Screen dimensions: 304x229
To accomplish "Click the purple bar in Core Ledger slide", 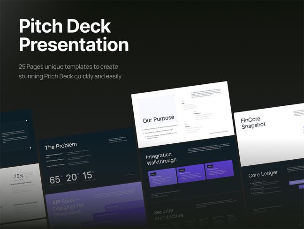I will [297, 182].
